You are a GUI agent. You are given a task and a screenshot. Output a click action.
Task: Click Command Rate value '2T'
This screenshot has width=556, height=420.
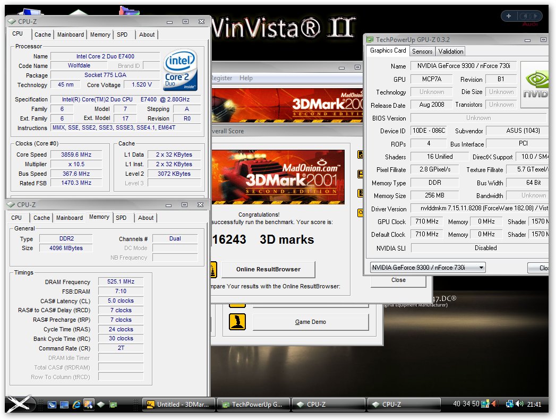(x=121, y=348)
